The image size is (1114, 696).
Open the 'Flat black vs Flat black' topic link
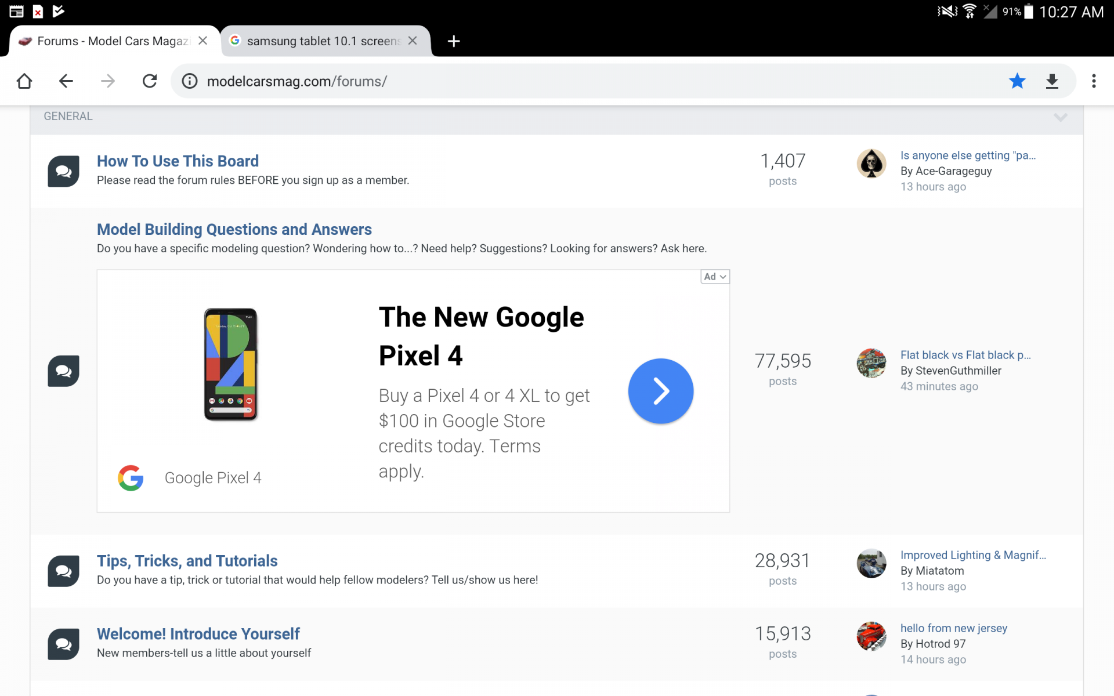(x=965, y=354)
